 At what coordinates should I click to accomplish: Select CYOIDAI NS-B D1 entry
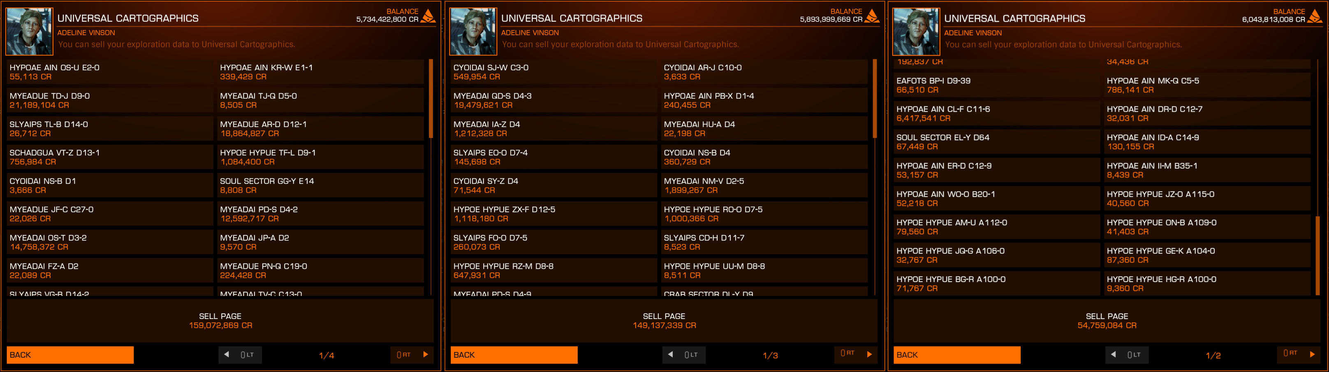point(110,185)
